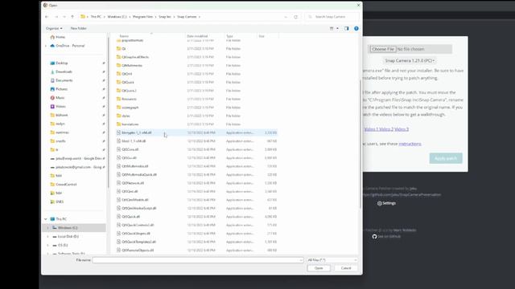Collapse the This PC node
Viewport: 515px width, 289px height.
coord(46,219)
